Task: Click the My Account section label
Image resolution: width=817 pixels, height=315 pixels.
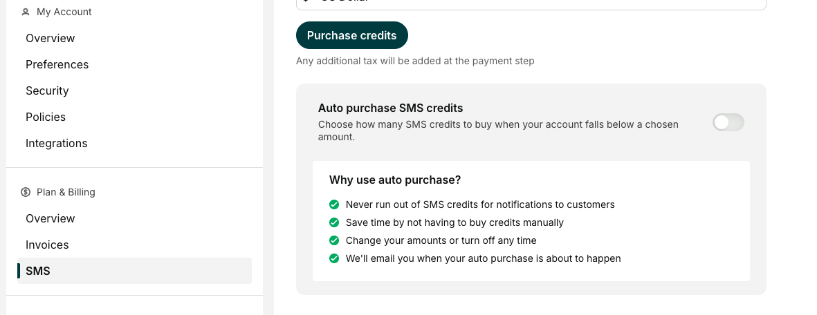Action: [64, 12]
